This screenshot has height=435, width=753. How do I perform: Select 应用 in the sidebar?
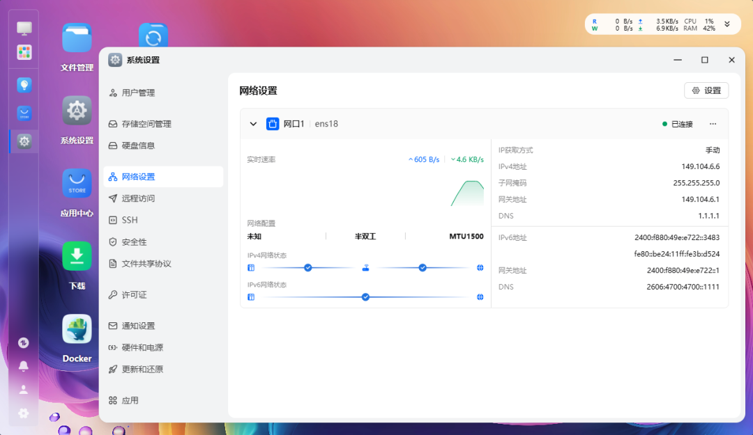163,400
